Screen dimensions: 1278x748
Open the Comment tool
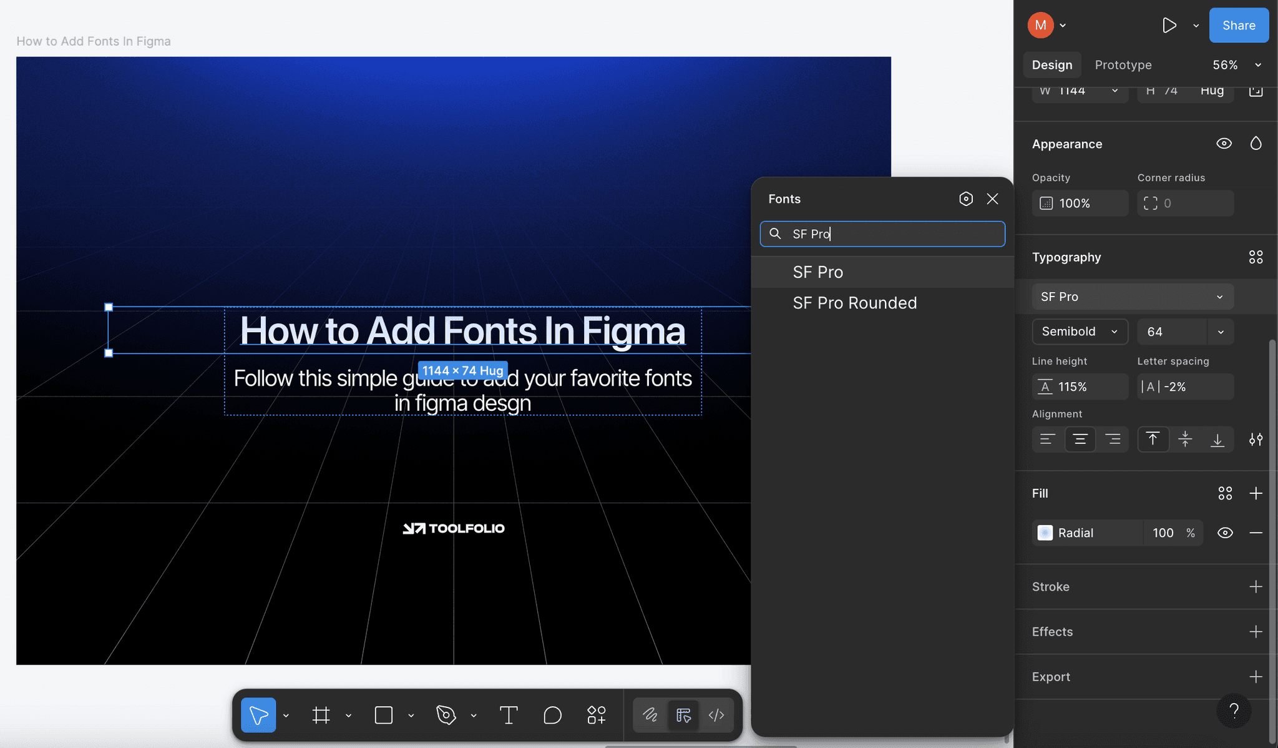pos(552,715)
